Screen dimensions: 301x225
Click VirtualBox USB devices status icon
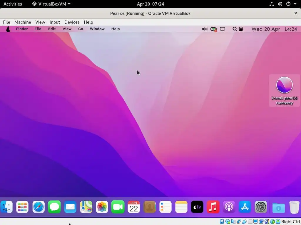244,221
